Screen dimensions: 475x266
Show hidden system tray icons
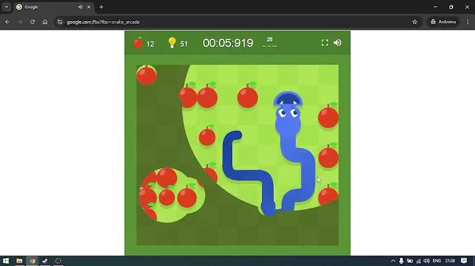(x=393, y=261)
